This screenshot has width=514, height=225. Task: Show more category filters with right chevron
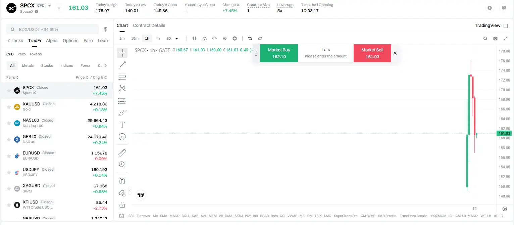(105, 65)
